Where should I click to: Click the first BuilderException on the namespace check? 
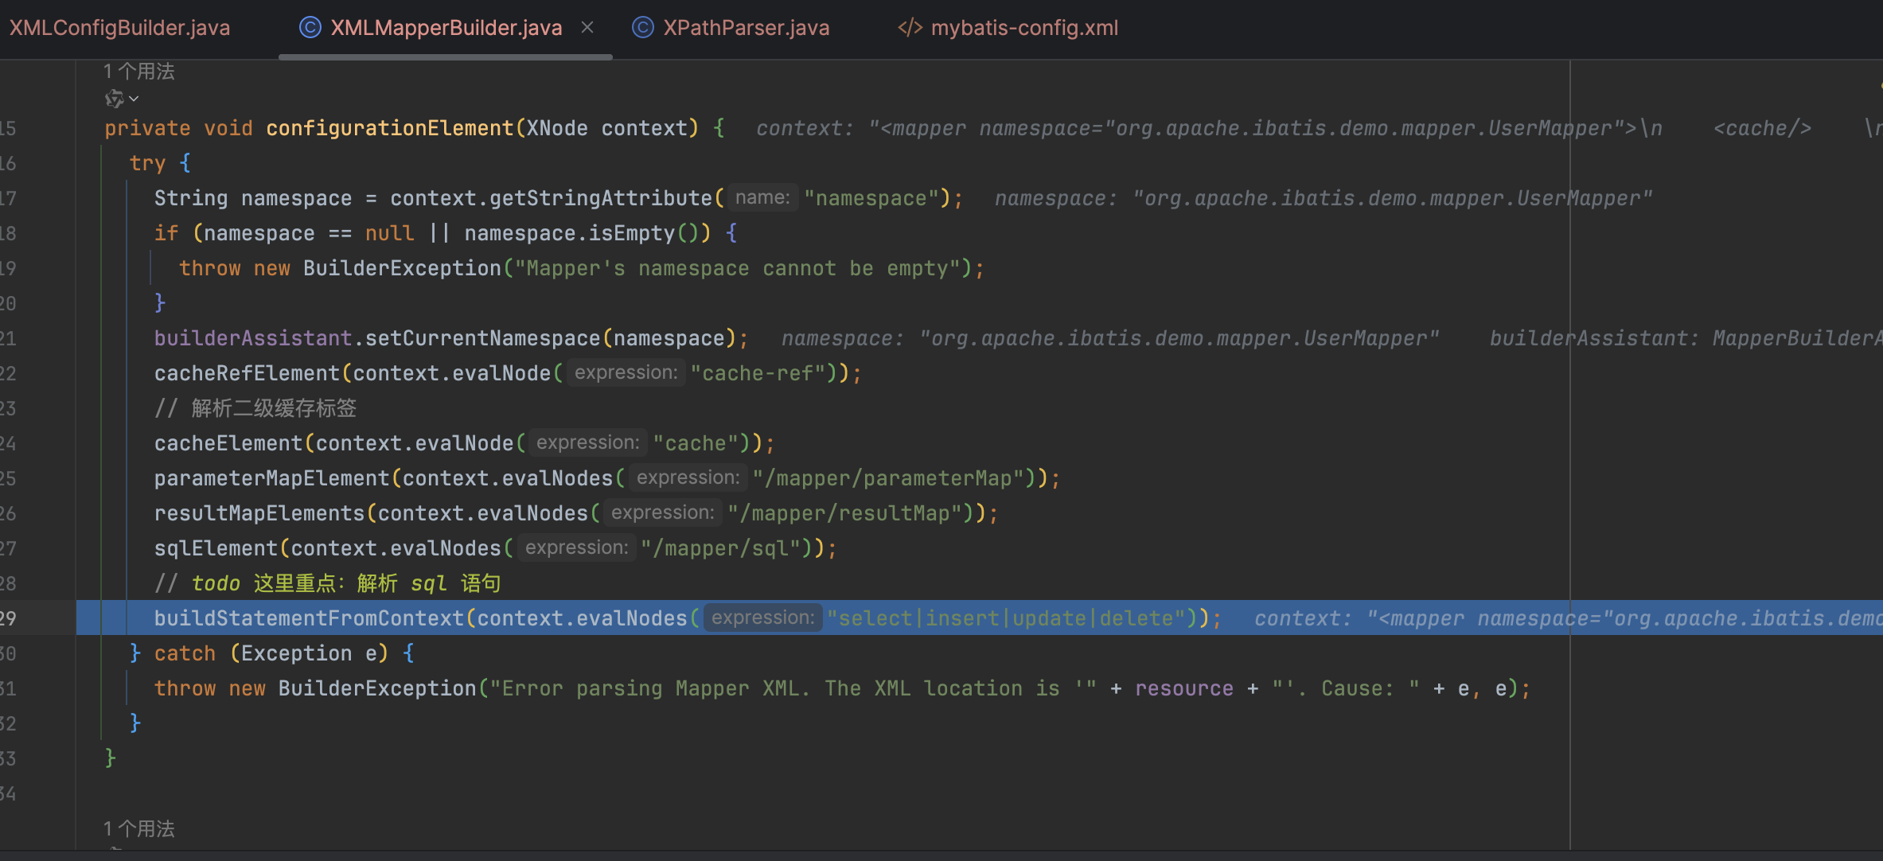[x=402, y=268]
